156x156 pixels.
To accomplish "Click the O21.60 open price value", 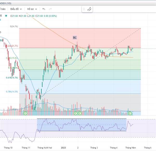I will pos(14,16).
